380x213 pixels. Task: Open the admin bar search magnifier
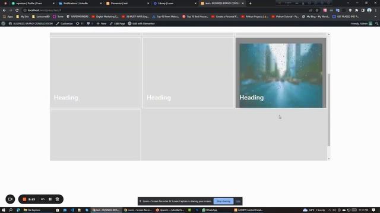tap(376, 24)
